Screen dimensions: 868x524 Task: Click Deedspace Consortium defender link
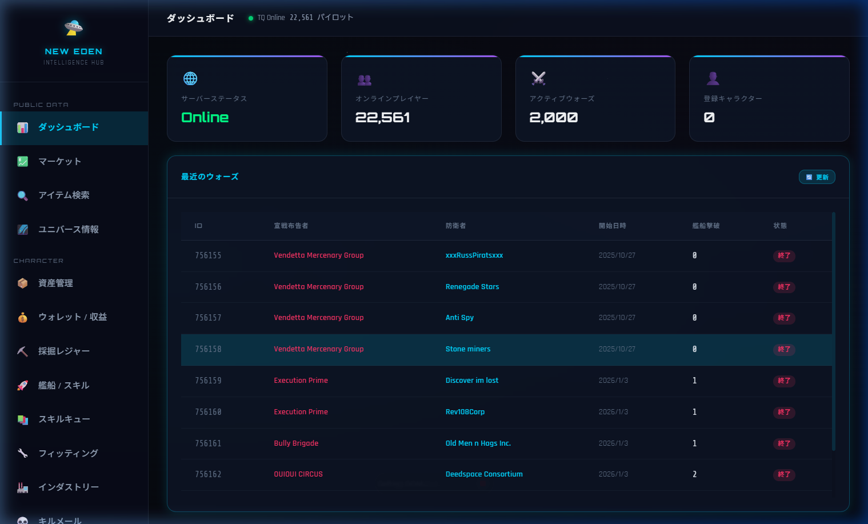click(484, 474)
